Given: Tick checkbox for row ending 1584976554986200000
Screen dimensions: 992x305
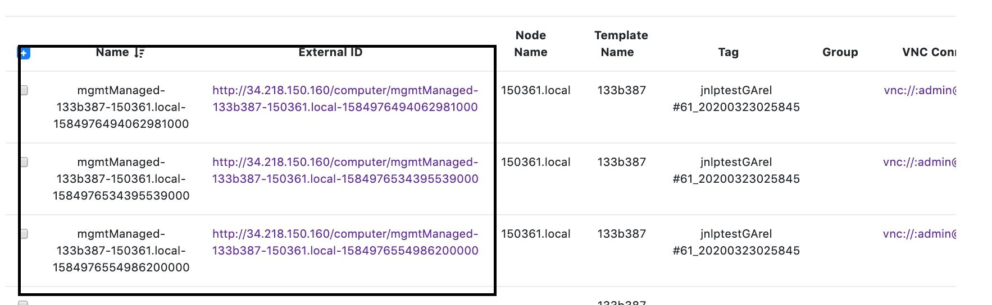Looking at the screenshot, I should click(x=24, y=234).
